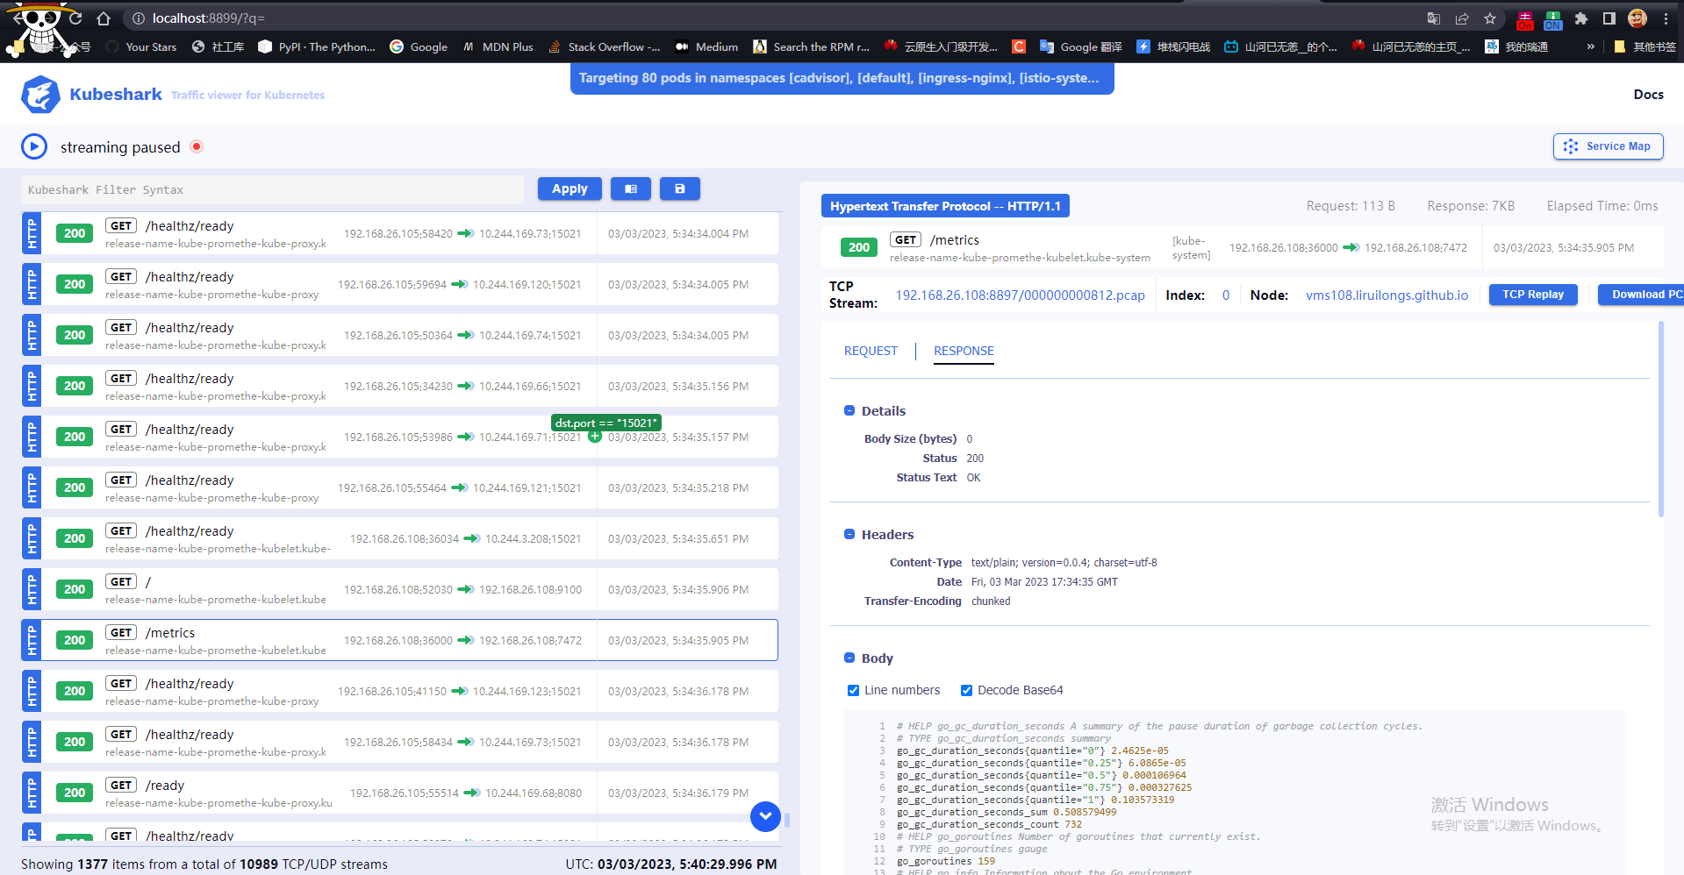Resume streaming with the play button
This screenshot has height=875, width=1684.
point(34,146)
